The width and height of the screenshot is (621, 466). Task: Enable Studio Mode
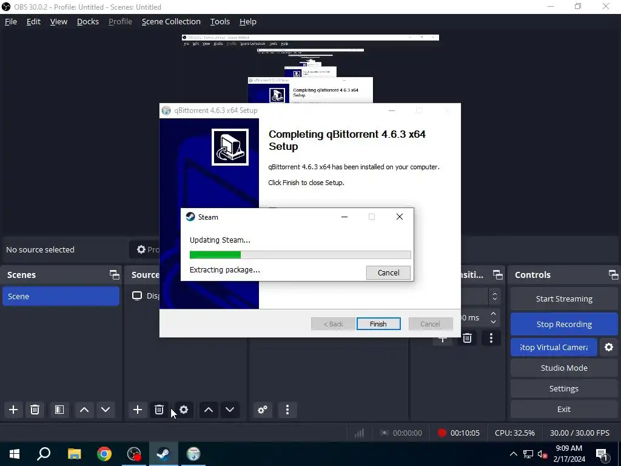[x=564, y=368]
